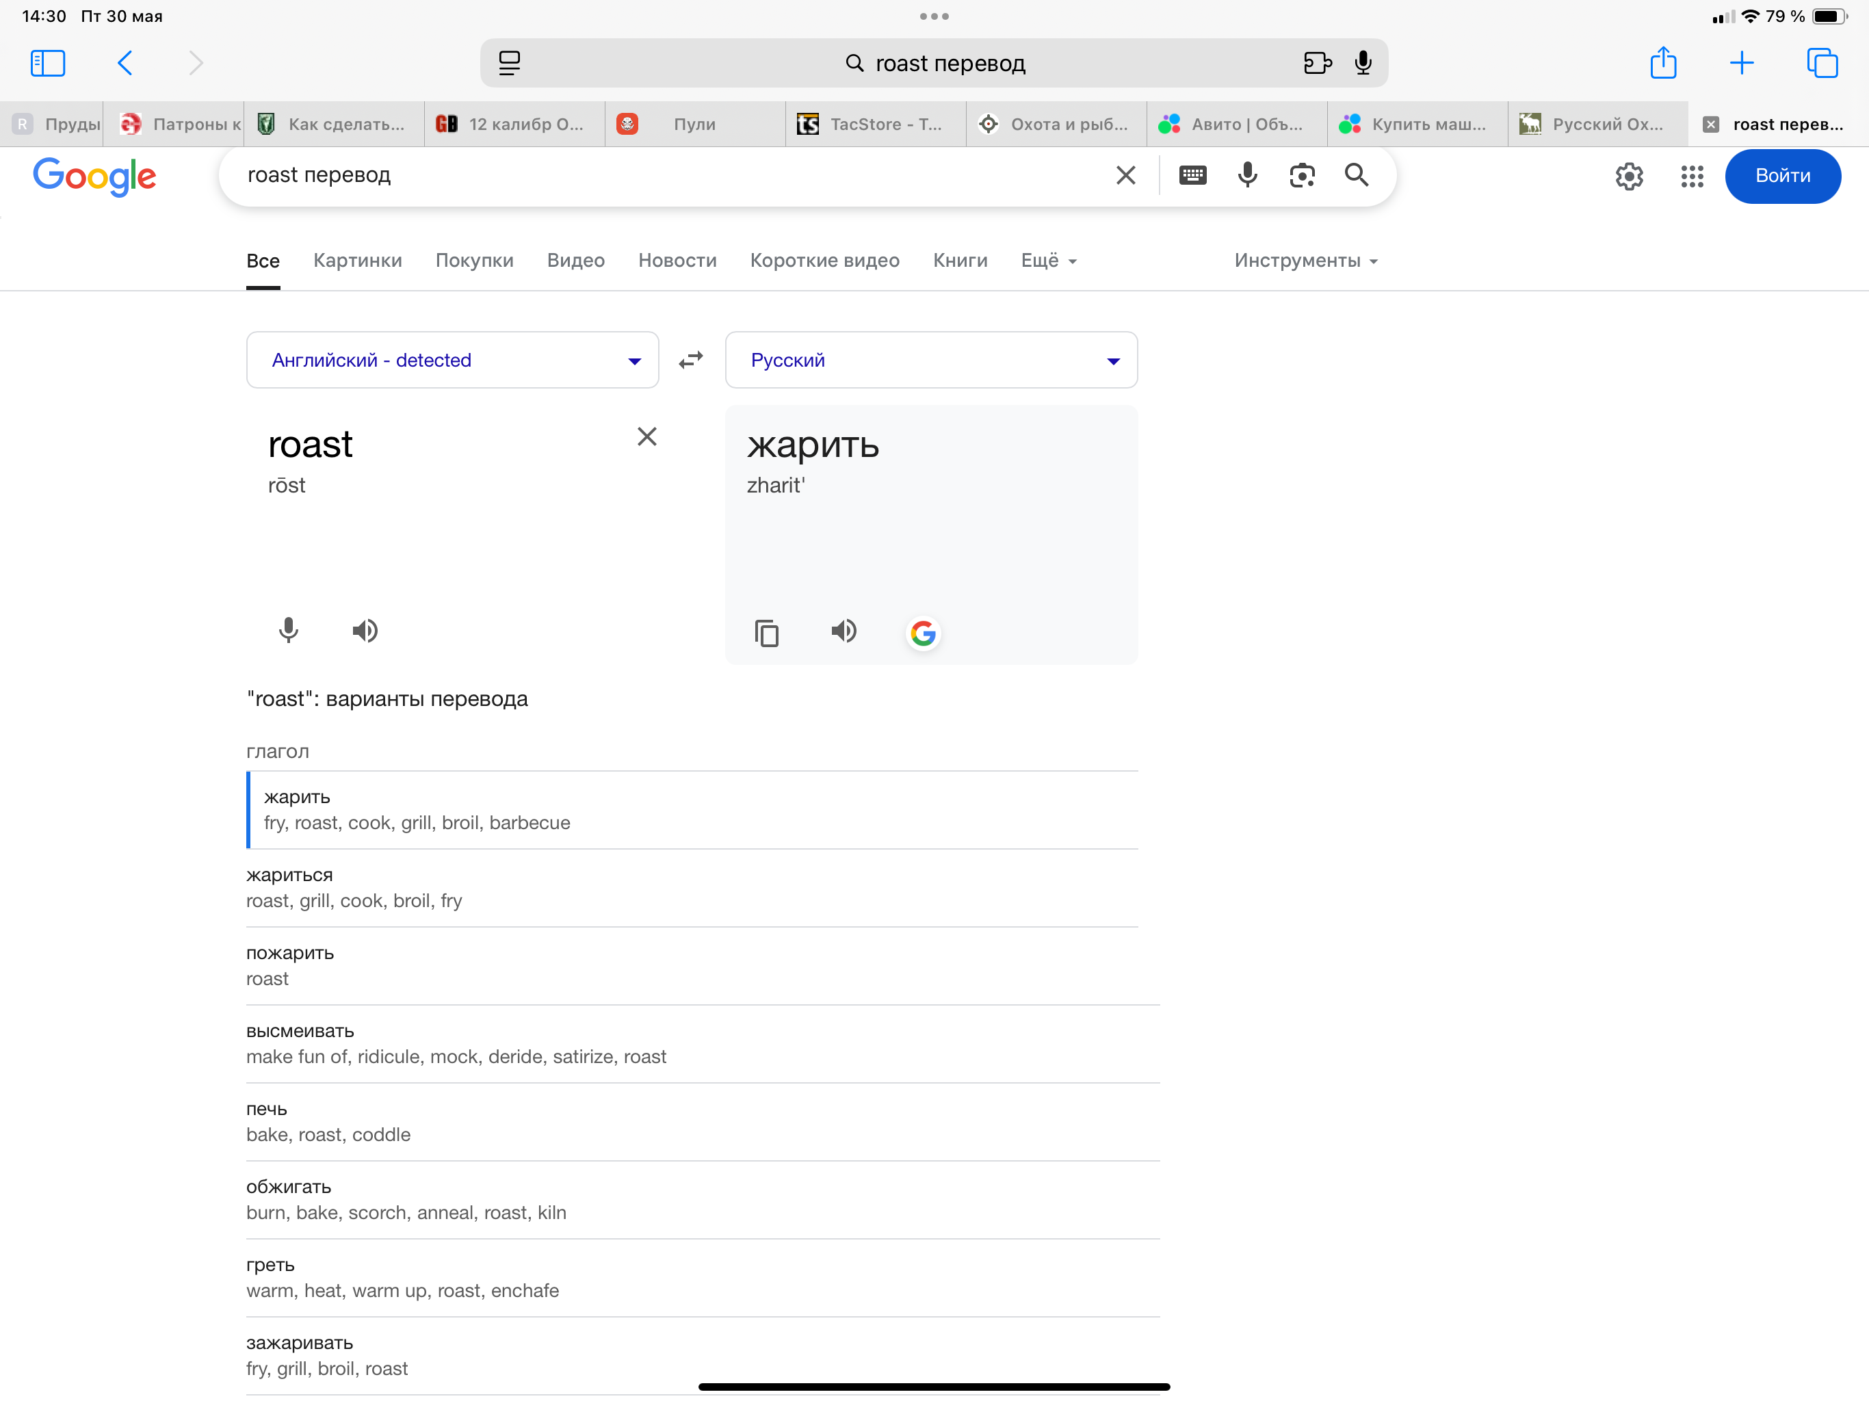Play audio of Russian translation
Image resolution: width=1869 pixels, height=1401 pixels.
[x=844, y=631]
